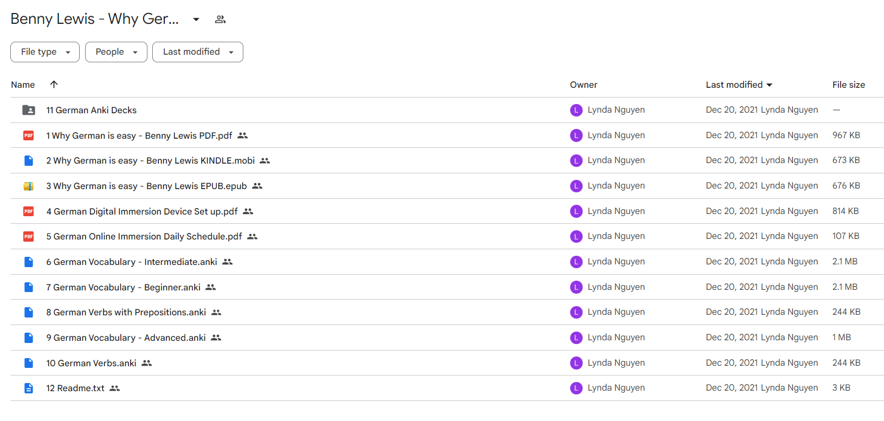Click the file icon of 7 German Vocabulary Beginner
Image resolution: width=884 pixels, height=421 pixels.
point(29,287)
